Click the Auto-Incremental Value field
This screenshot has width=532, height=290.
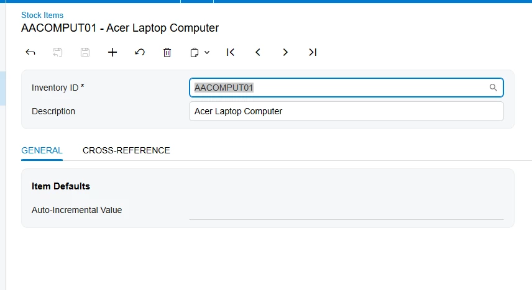point(346,211)
